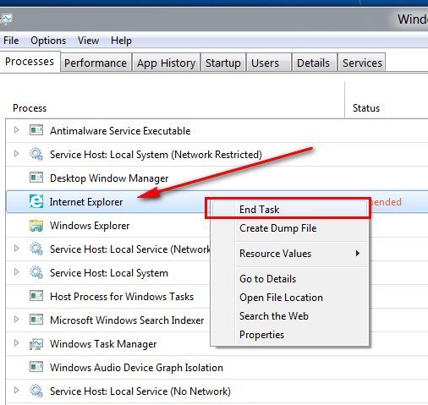Expand Microsoft Windows Search Indexer row

coord(16,320)
